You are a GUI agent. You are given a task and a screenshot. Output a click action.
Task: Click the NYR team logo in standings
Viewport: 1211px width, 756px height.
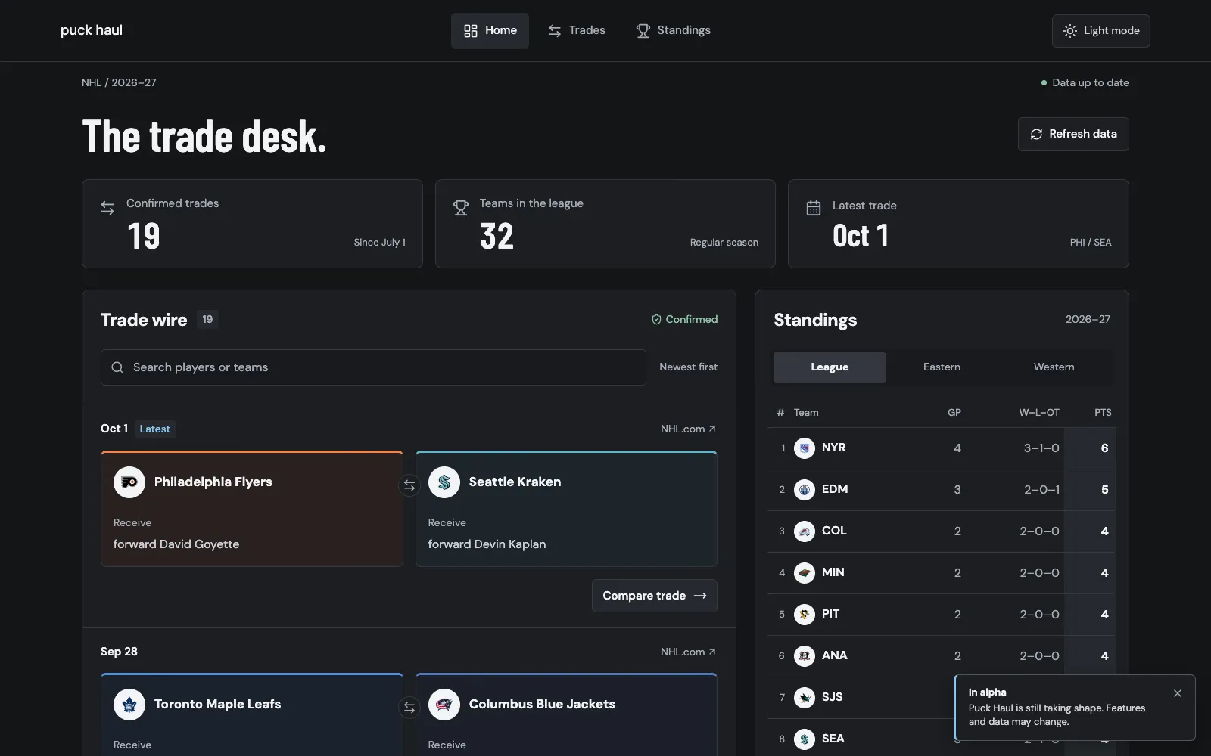[x=805, y=448]
